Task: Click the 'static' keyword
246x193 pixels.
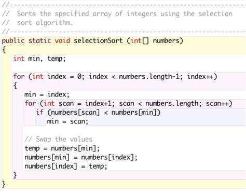Action: (x=39, y=40)
